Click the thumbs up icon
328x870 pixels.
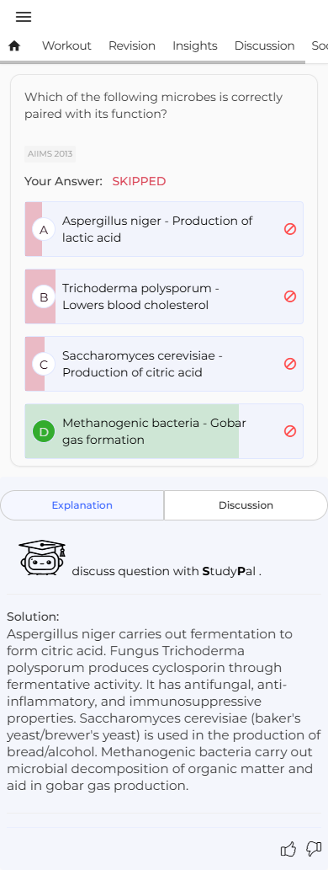click(x=288, y=848)
